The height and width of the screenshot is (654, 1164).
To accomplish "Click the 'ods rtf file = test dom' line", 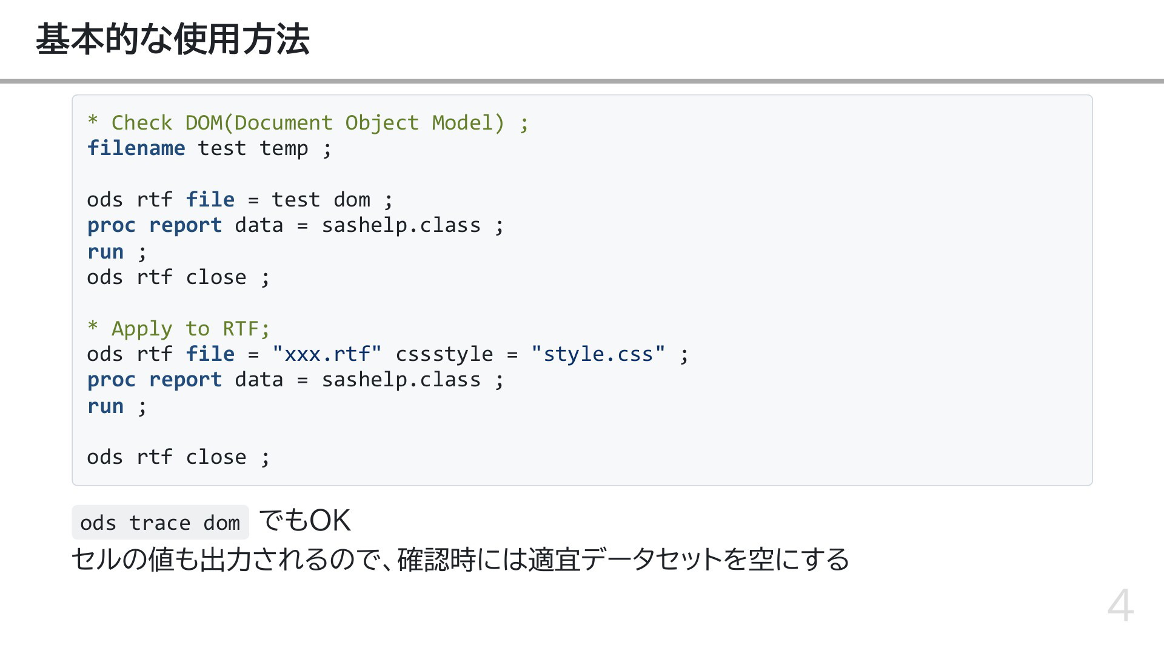I will (x=240, y=200).
